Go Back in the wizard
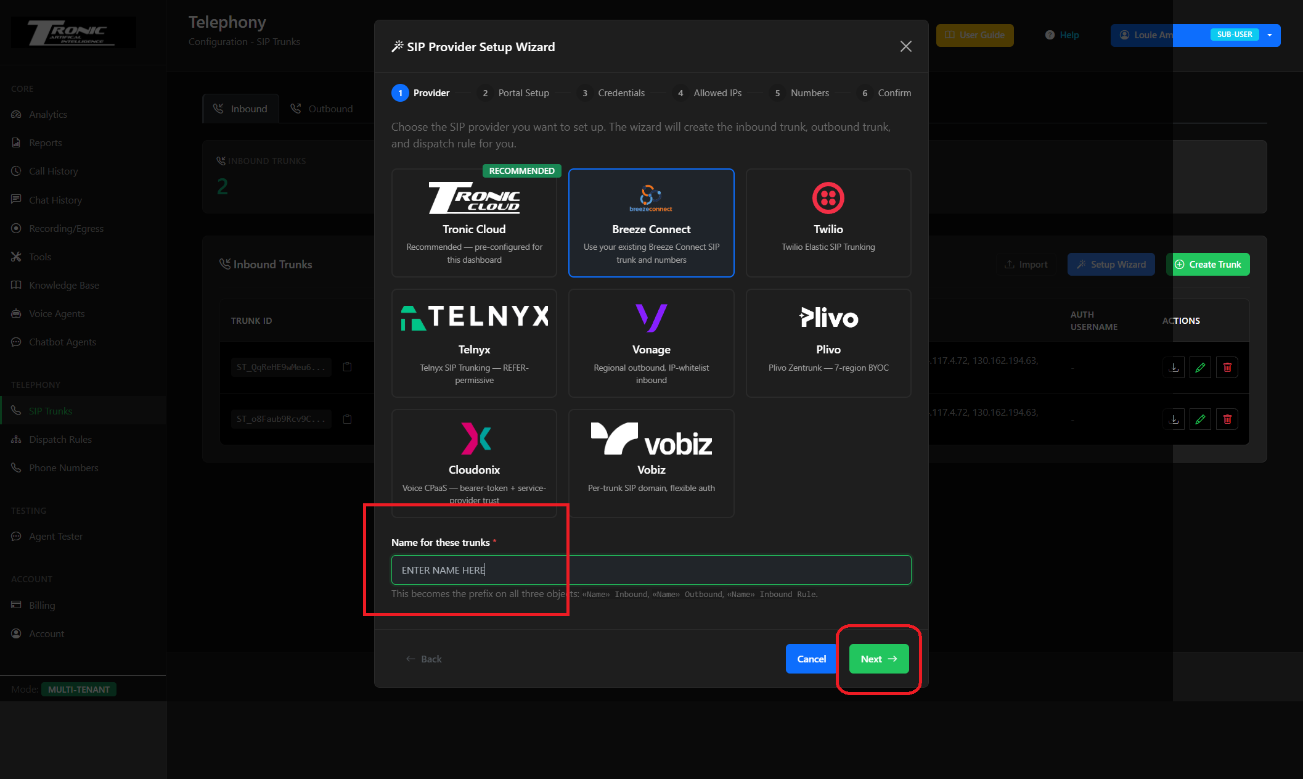Viewport: 1303px width, 779px height. click(424, 659)
